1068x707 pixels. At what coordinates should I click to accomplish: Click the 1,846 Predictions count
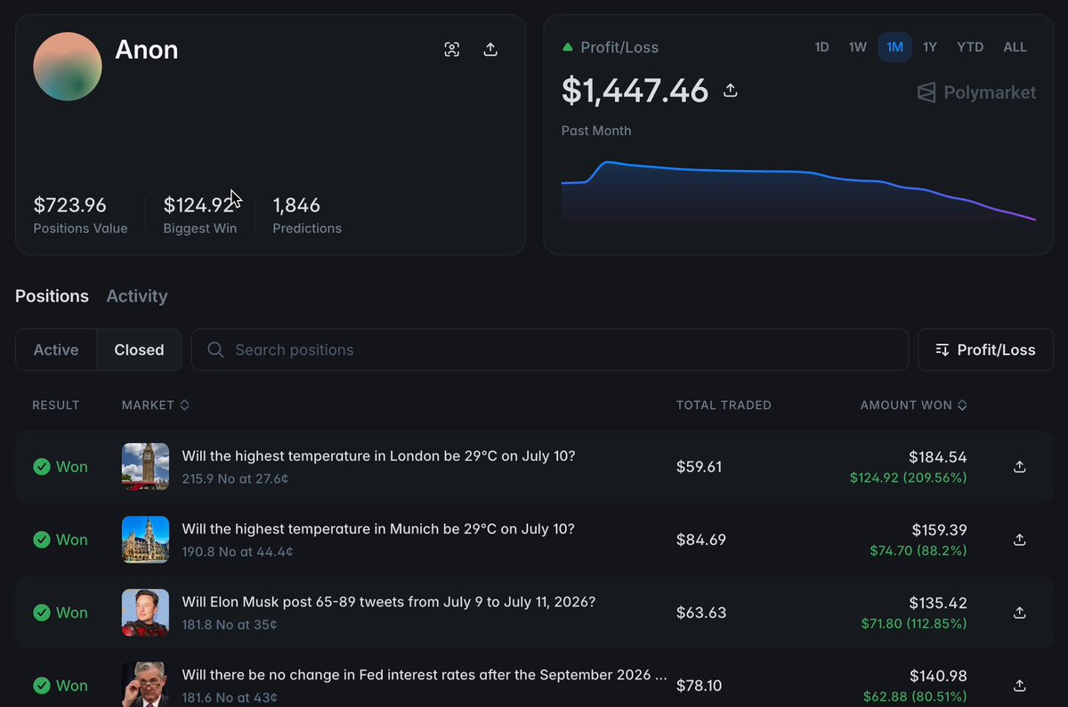[x=296, y=205]
